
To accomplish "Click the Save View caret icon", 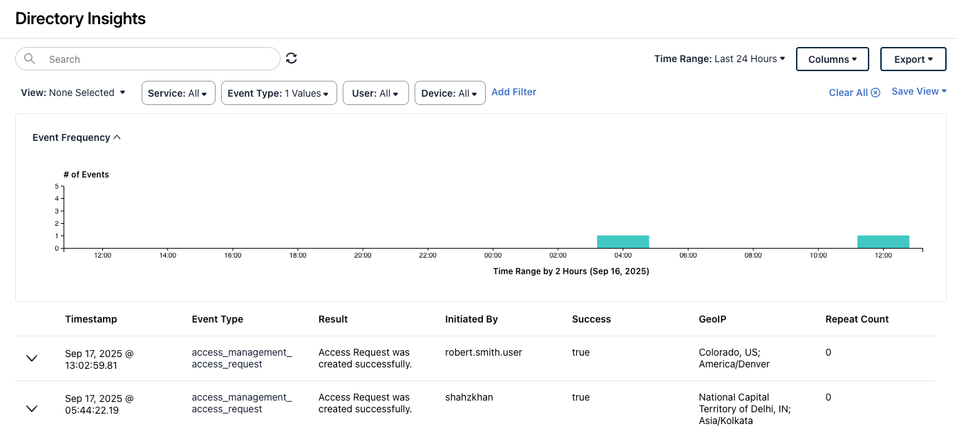I will click(x=944, y=90).
